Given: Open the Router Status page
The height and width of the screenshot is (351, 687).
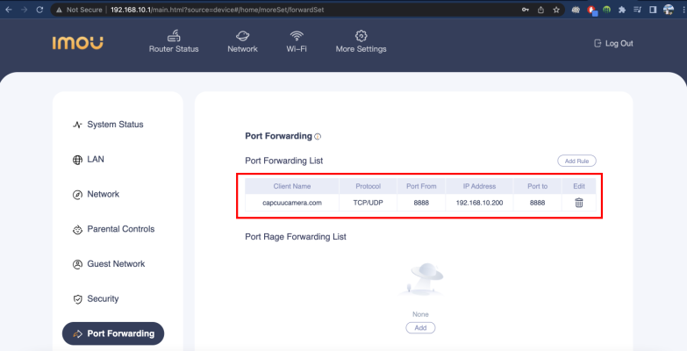Looking at the screenshot, I should pos(174,41).
